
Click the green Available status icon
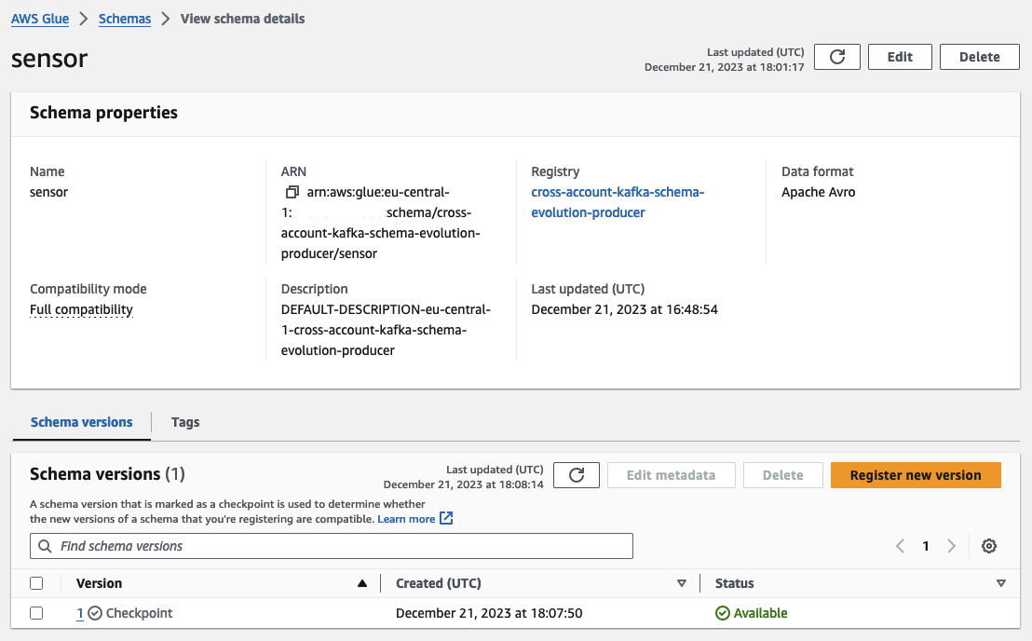722,613
